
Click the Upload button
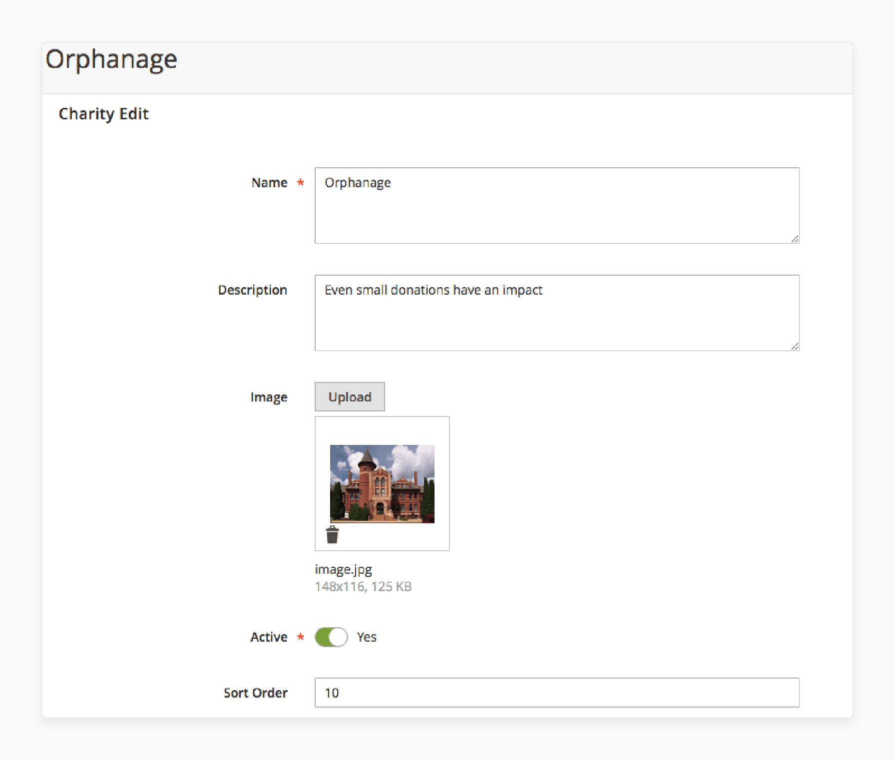click(350, 397)
